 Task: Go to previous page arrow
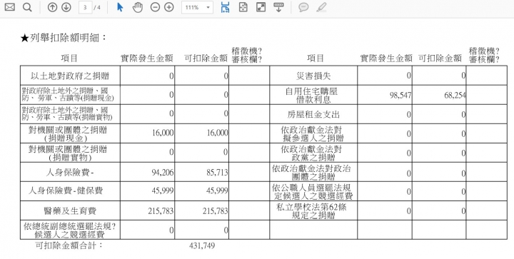click(52, 7)
